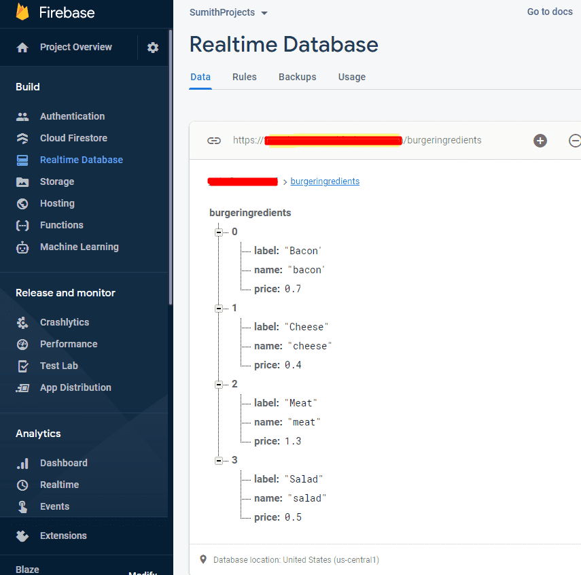Click the Extensions puzzle icon
581x575 pixels.
[x=22, y=536]
